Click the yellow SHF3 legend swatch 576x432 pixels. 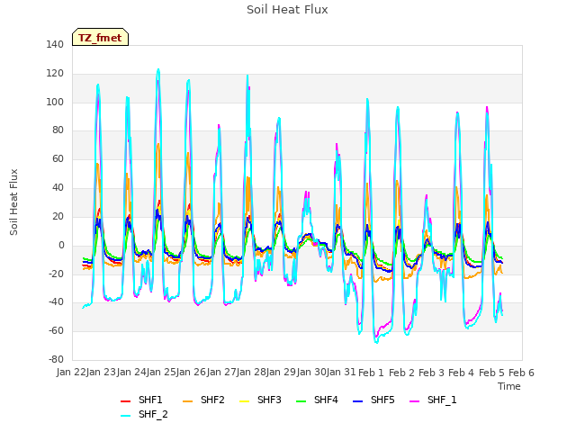point(244,400)
